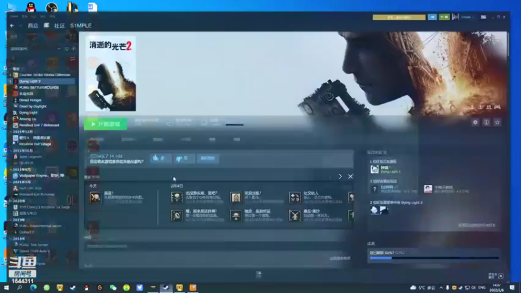
Task: Click the recent activity clock filter icon
Action: 67,49
